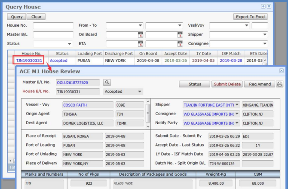Open the ETA end date calendar picker

180,44
